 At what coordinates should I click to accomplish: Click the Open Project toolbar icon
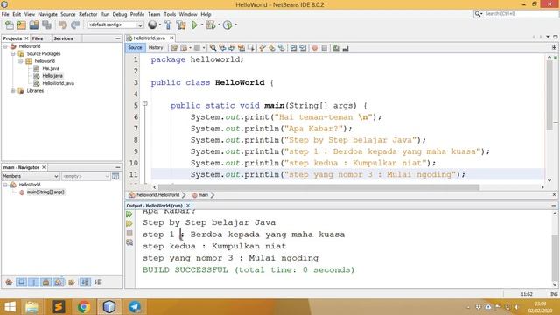click(x=34, y=25)
